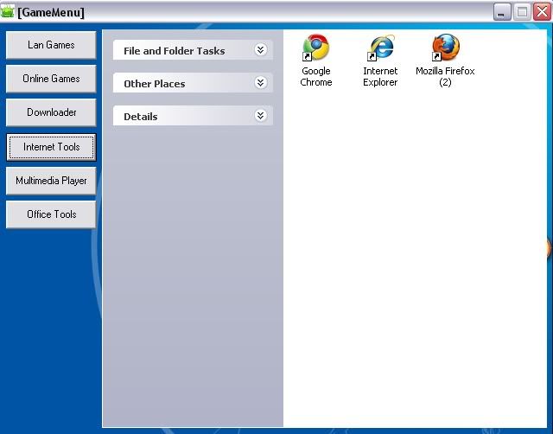Close the GameMenu window
553x434 pixels.
point(541,12)
